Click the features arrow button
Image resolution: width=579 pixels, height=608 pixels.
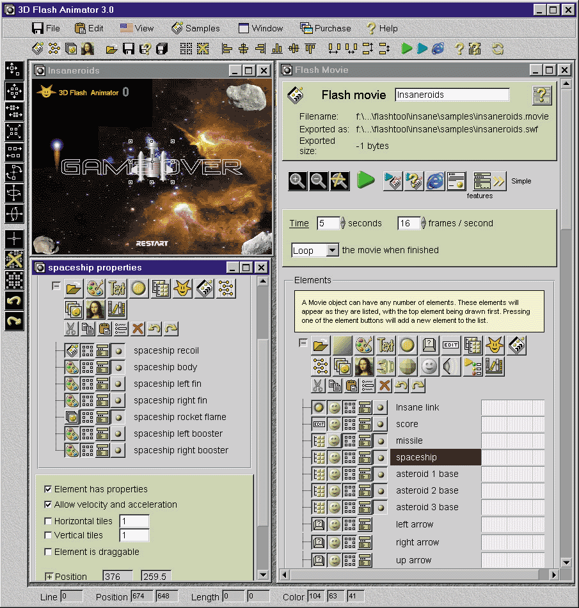pos(489,181)
